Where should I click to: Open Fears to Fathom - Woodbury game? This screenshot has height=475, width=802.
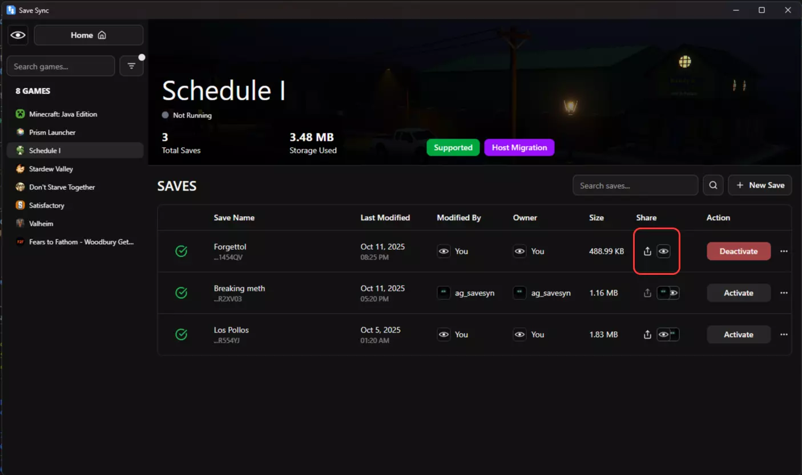(75, 242)
